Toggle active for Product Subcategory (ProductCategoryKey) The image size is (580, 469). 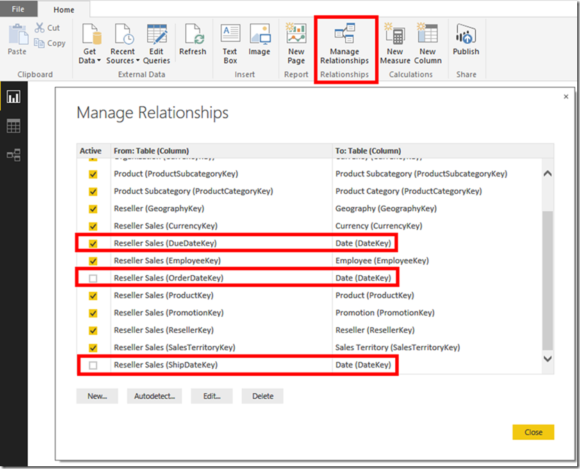[93, 192]
